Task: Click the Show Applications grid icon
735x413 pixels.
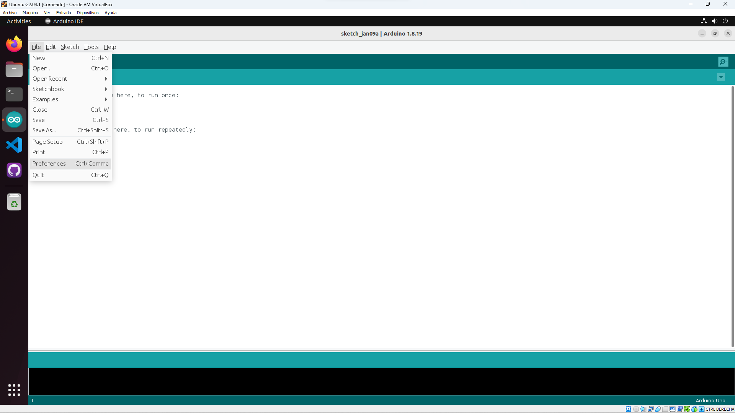Action: 14,390
